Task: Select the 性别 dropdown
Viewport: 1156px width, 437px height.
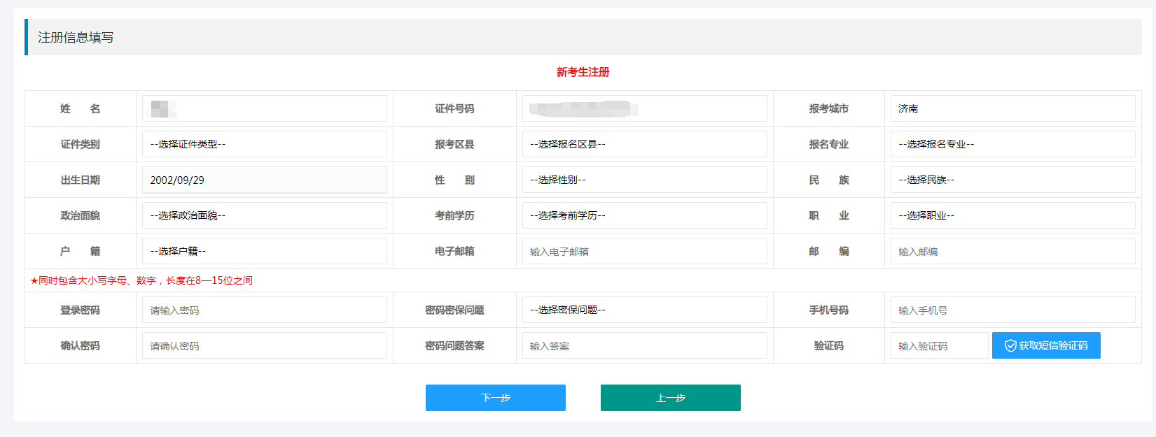Action: click(x=644, y=180)
